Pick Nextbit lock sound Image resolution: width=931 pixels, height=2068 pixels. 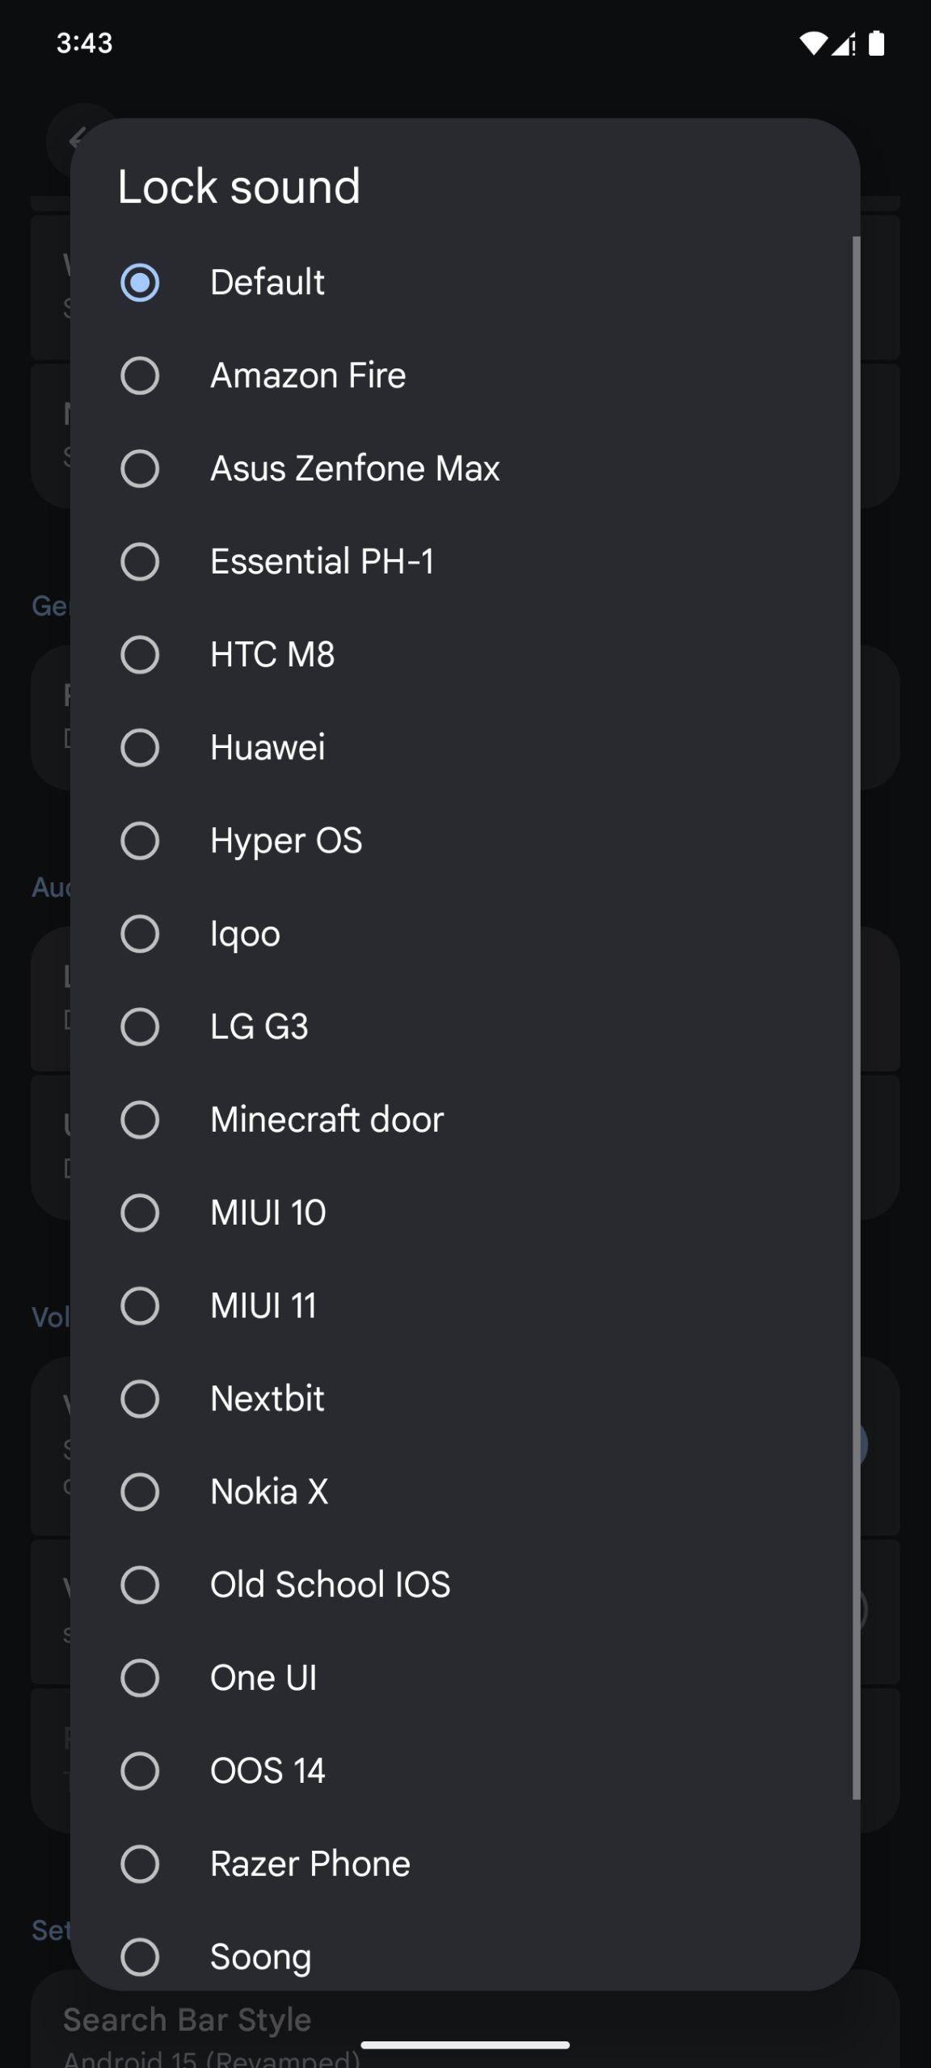click(x=465, y=1398)
